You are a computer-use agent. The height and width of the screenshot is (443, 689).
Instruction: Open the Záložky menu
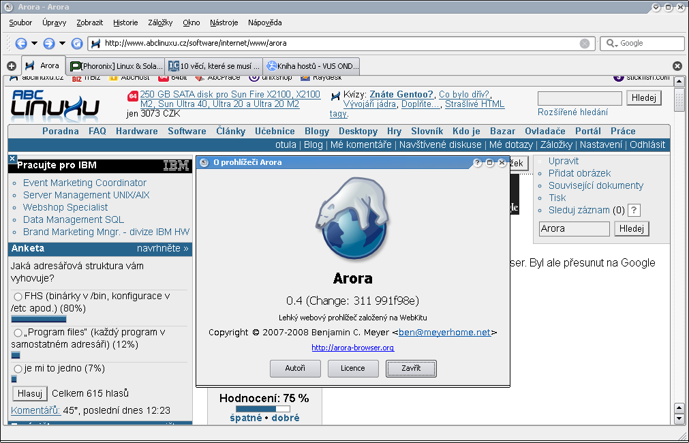[x=160, y=22]
